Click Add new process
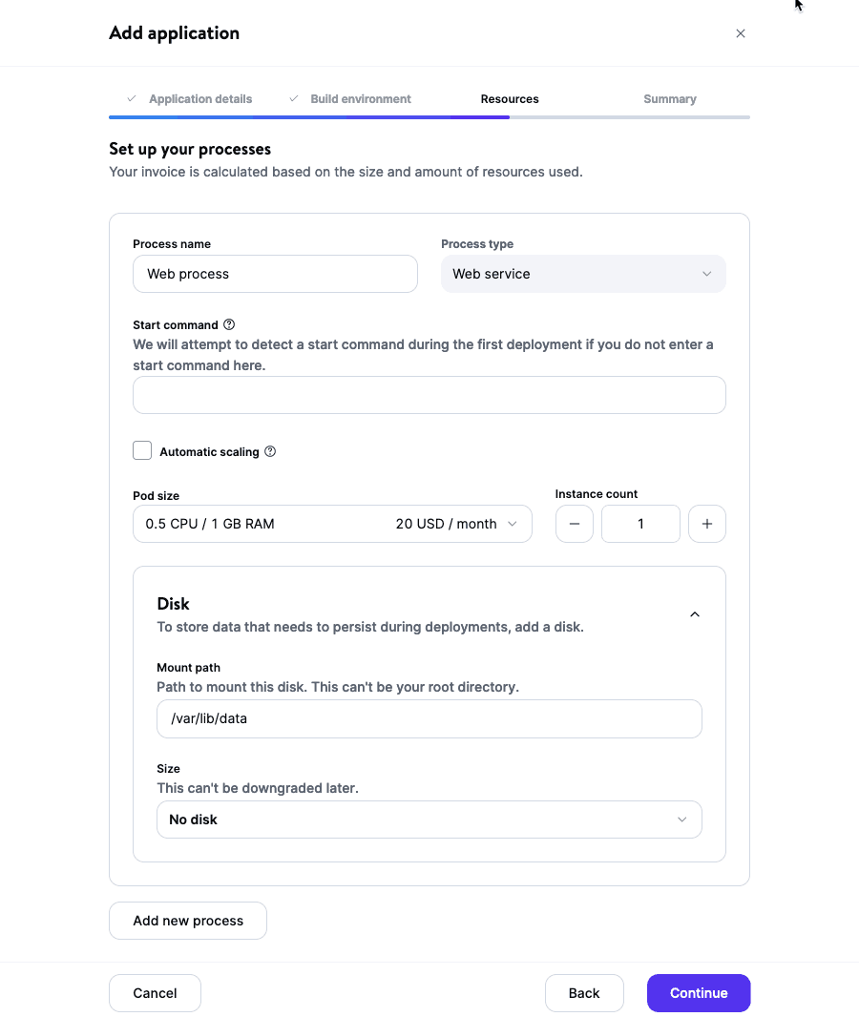Viewport: 859px width, 1017px height. coord(187,920)
